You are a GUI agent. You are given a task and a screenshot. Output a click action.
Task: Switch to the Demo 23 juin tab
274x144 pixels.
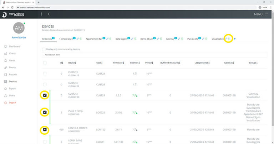(x=147, y=39)
